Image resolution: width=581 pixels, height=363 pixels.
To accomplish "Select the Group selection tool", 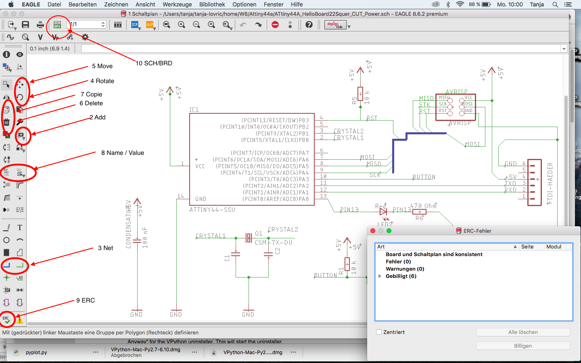I will pos(6,85).
